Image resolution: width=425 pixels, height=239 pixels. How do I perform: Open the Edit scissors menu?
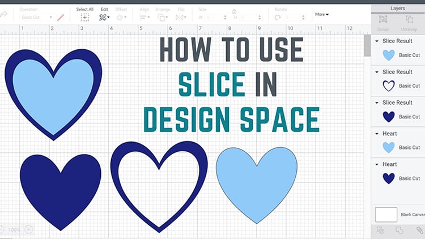click(104, 18)
